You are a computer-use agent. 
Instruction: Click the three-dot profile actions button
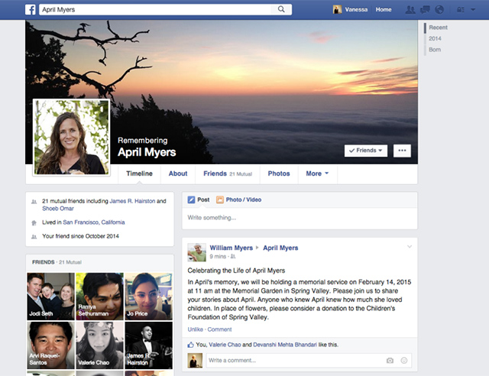pyautogui.click(x=402, y=151)
